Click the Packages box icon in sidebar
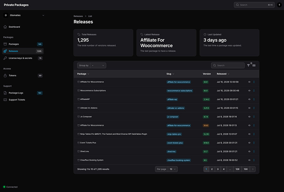This screenshot has height=192, width=284. 5,44
